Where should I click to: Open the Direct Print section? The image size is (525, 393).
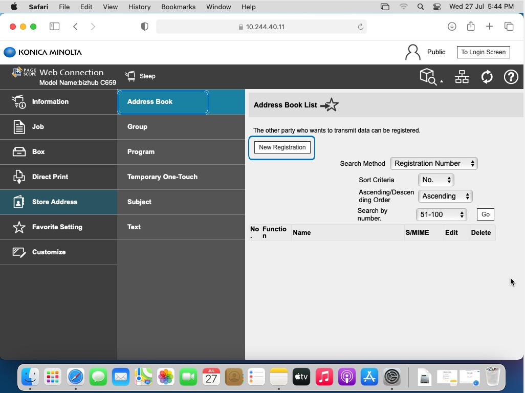pos(50,177)
